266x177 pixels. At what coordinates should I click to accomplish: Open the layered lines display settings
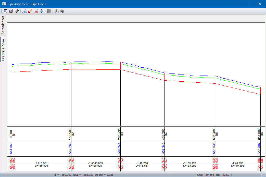coord(57,11)
